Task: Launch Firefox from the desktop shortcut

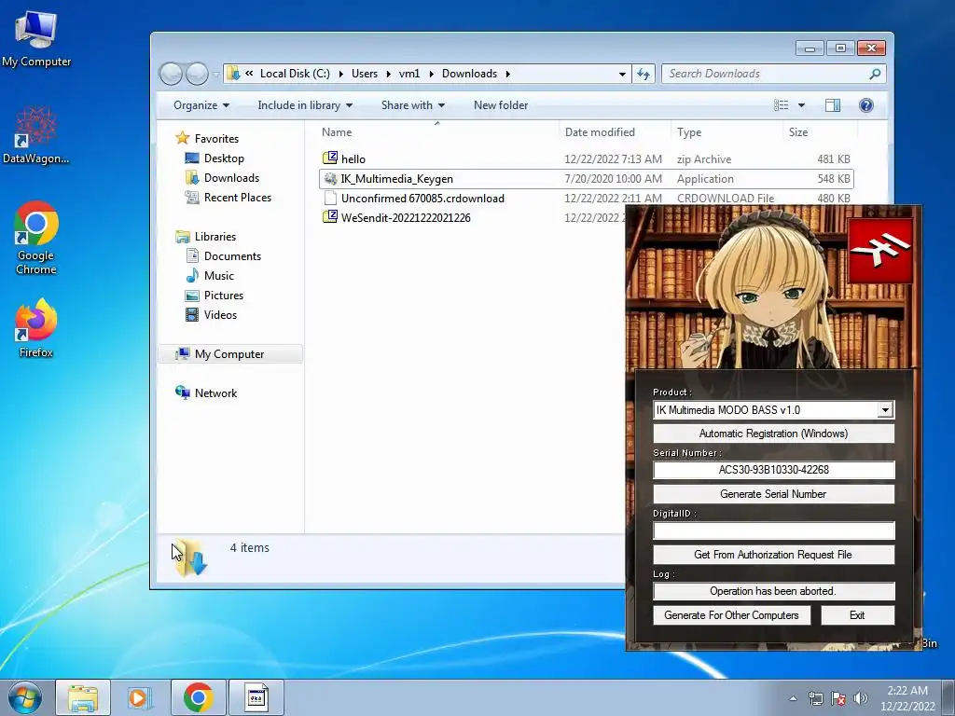Action: pyautogui.click(x=36, y=327)
